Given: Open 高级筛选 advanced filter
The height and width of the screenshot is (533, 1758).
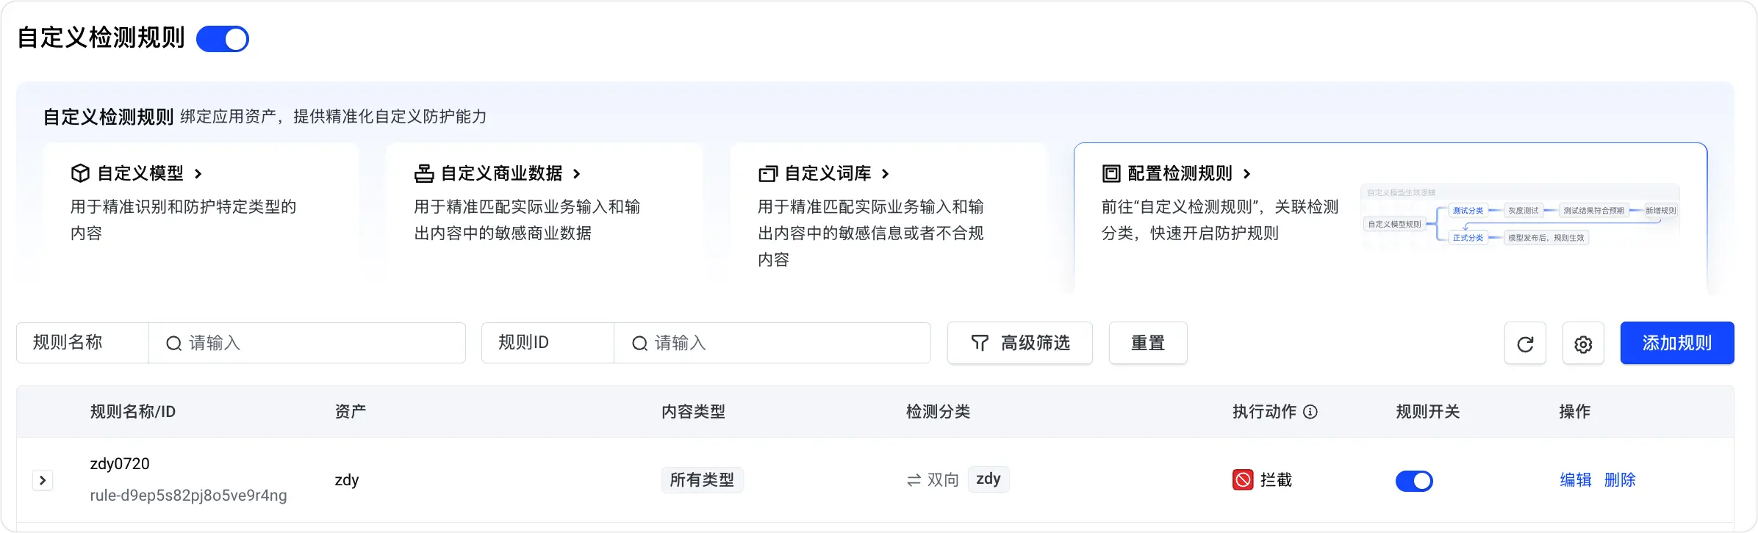Looking at the screenshot, I should point(1020,343).
